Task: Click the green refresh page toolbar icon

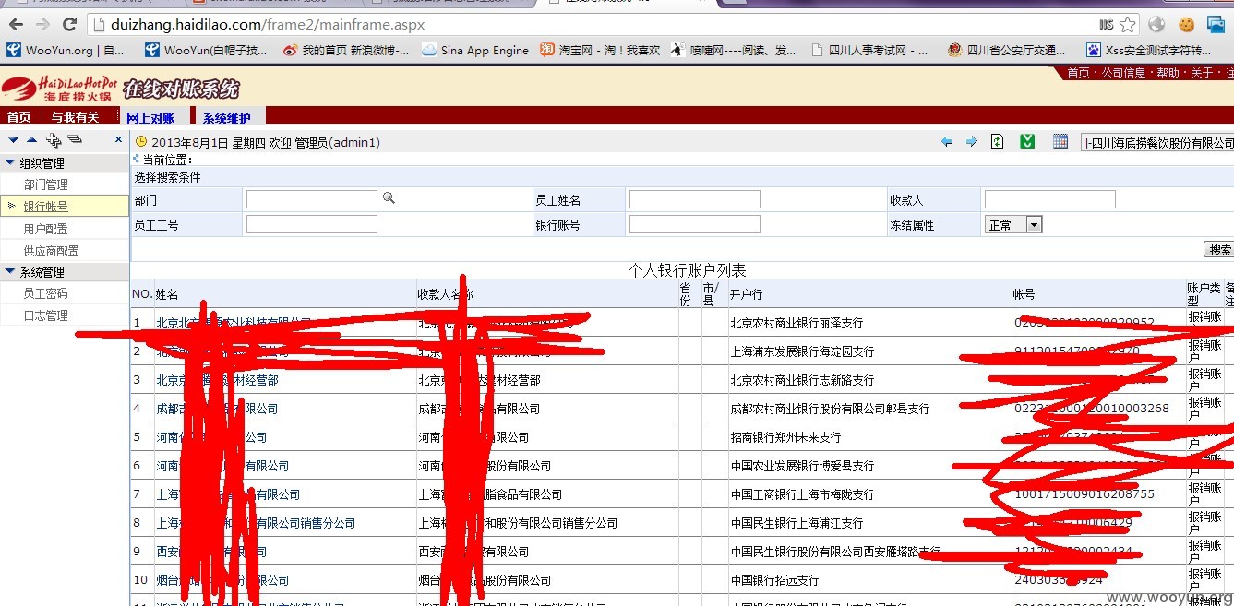Action: click(997, 142)
